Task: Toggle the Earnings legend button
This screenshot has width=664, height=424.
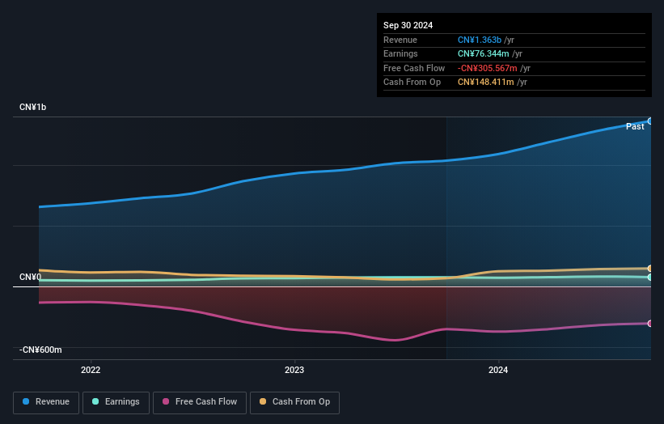Action: (x=116, y=402)
